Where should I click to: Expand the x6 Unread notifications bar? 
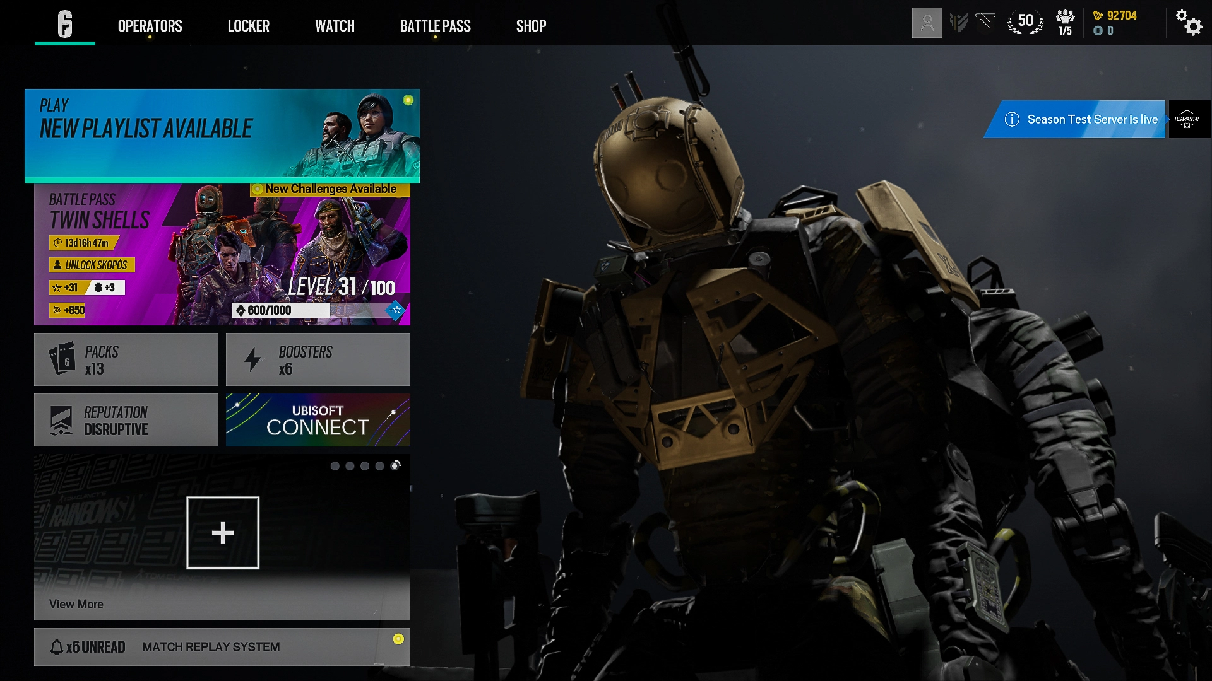point(222,647)
